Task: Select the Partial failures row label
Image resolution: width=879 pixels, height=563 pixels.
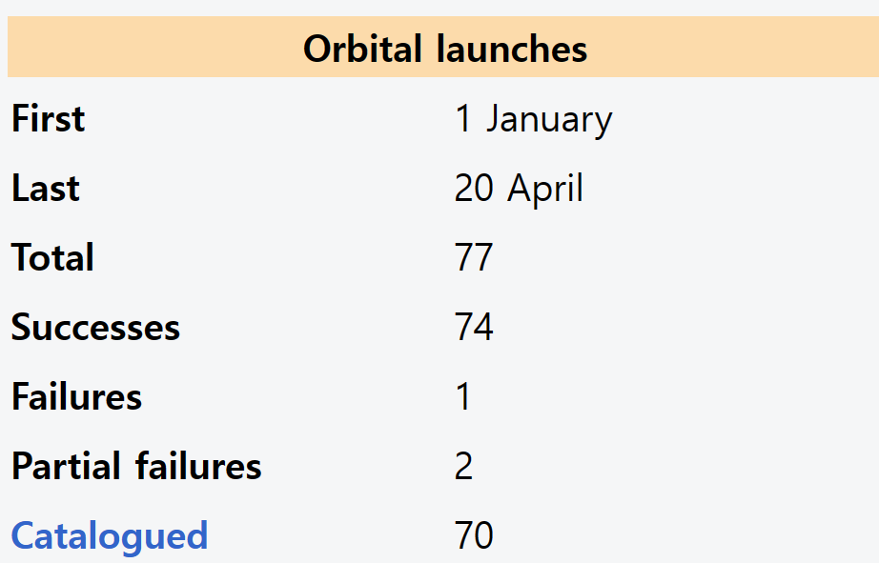Action: (x=136, y=466)
